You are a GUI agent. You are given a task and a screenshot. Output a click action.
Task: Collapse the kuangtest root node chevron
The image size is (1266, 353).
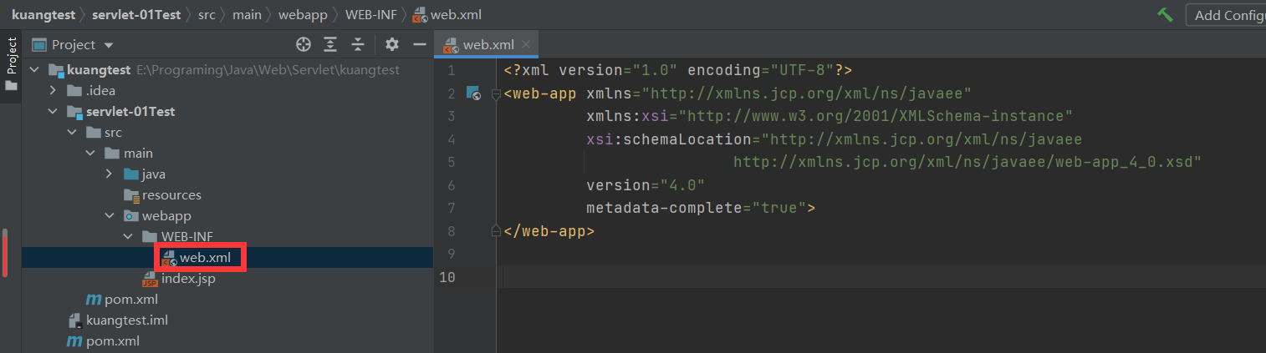click(33, 70)
